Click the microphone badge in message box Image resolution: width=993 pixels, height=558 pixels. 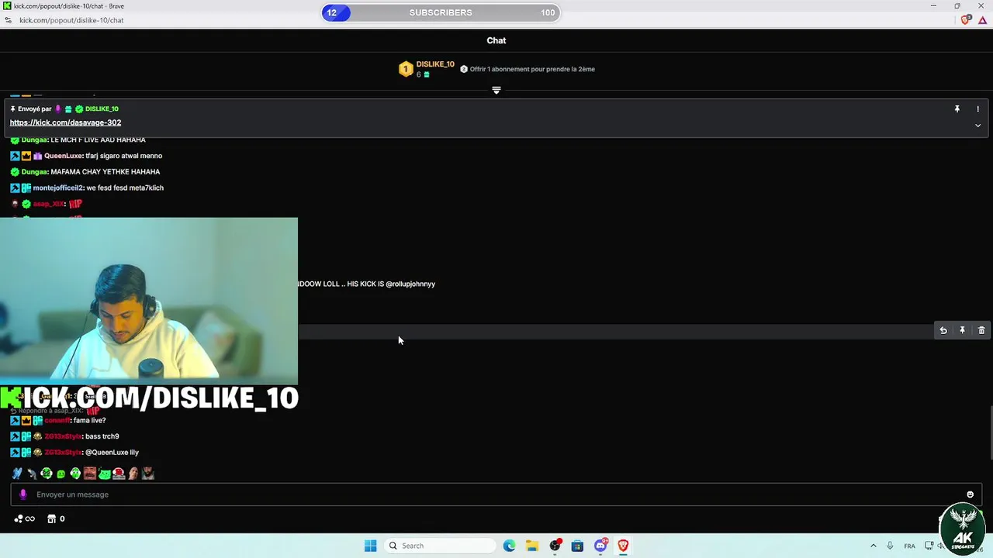[x=22, y=494]
